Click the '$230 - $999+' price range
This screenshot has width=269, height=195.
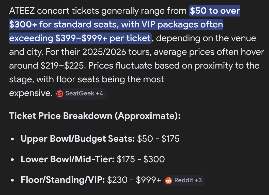(134, 180)
